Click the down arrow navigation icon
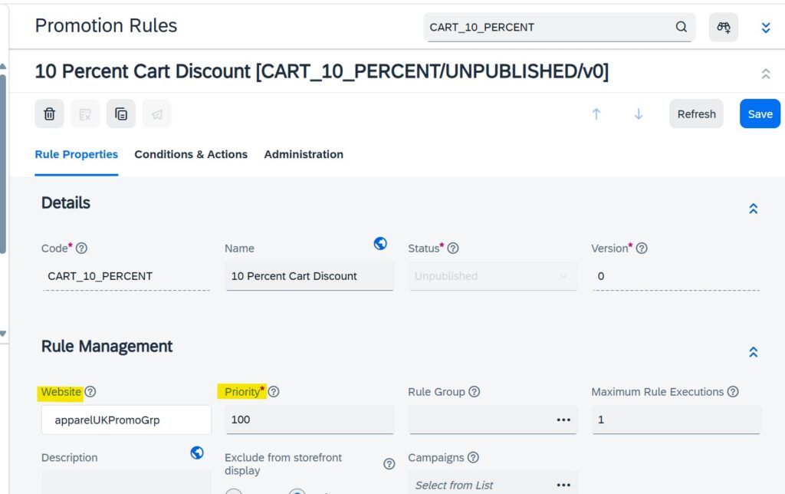Screen dimensions: 785x494 639,114
